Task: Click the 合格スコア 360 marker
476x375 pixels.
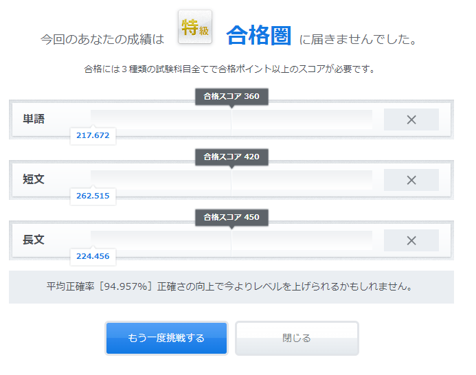Action: (x=231, y=97)
